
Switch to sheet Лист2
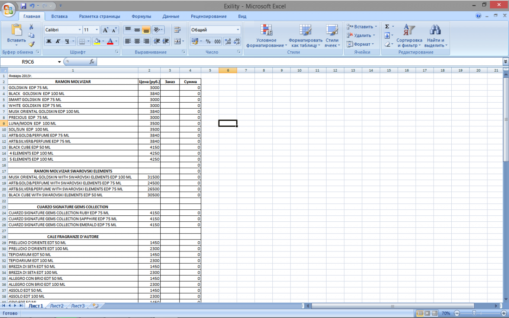[x=56, y=306]
